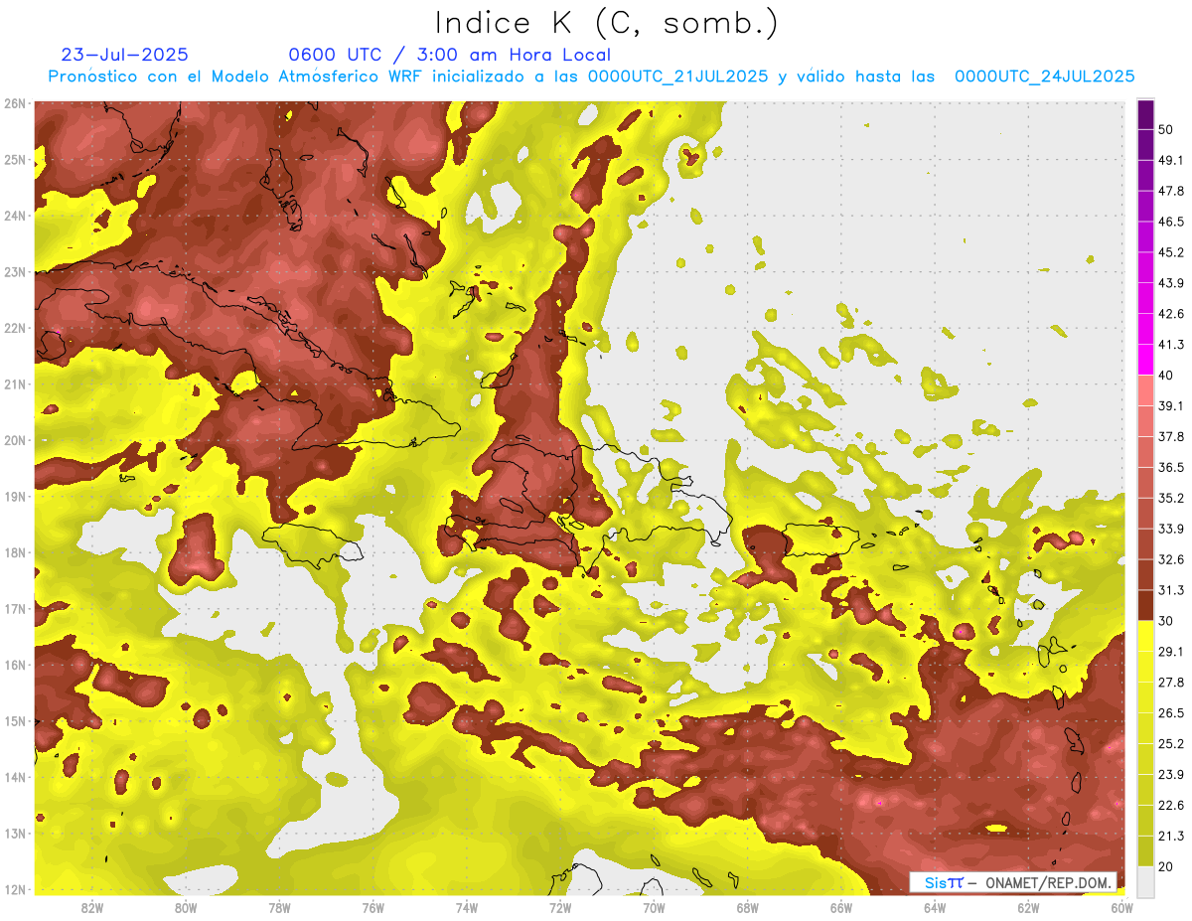
Task: Click the "21N" latitude label
Action: (15, 384)
